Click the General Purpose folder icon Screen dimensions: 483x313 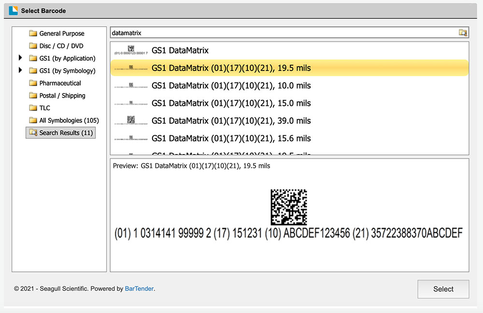[x=33, y=33]
